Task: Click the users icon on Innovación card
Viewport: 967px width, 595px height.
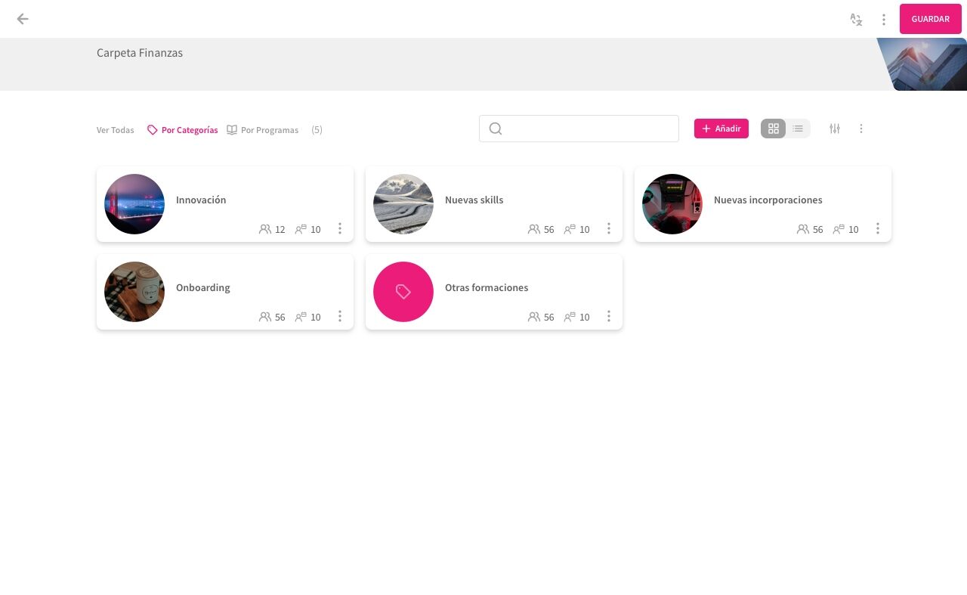Action: pos(265,229)
